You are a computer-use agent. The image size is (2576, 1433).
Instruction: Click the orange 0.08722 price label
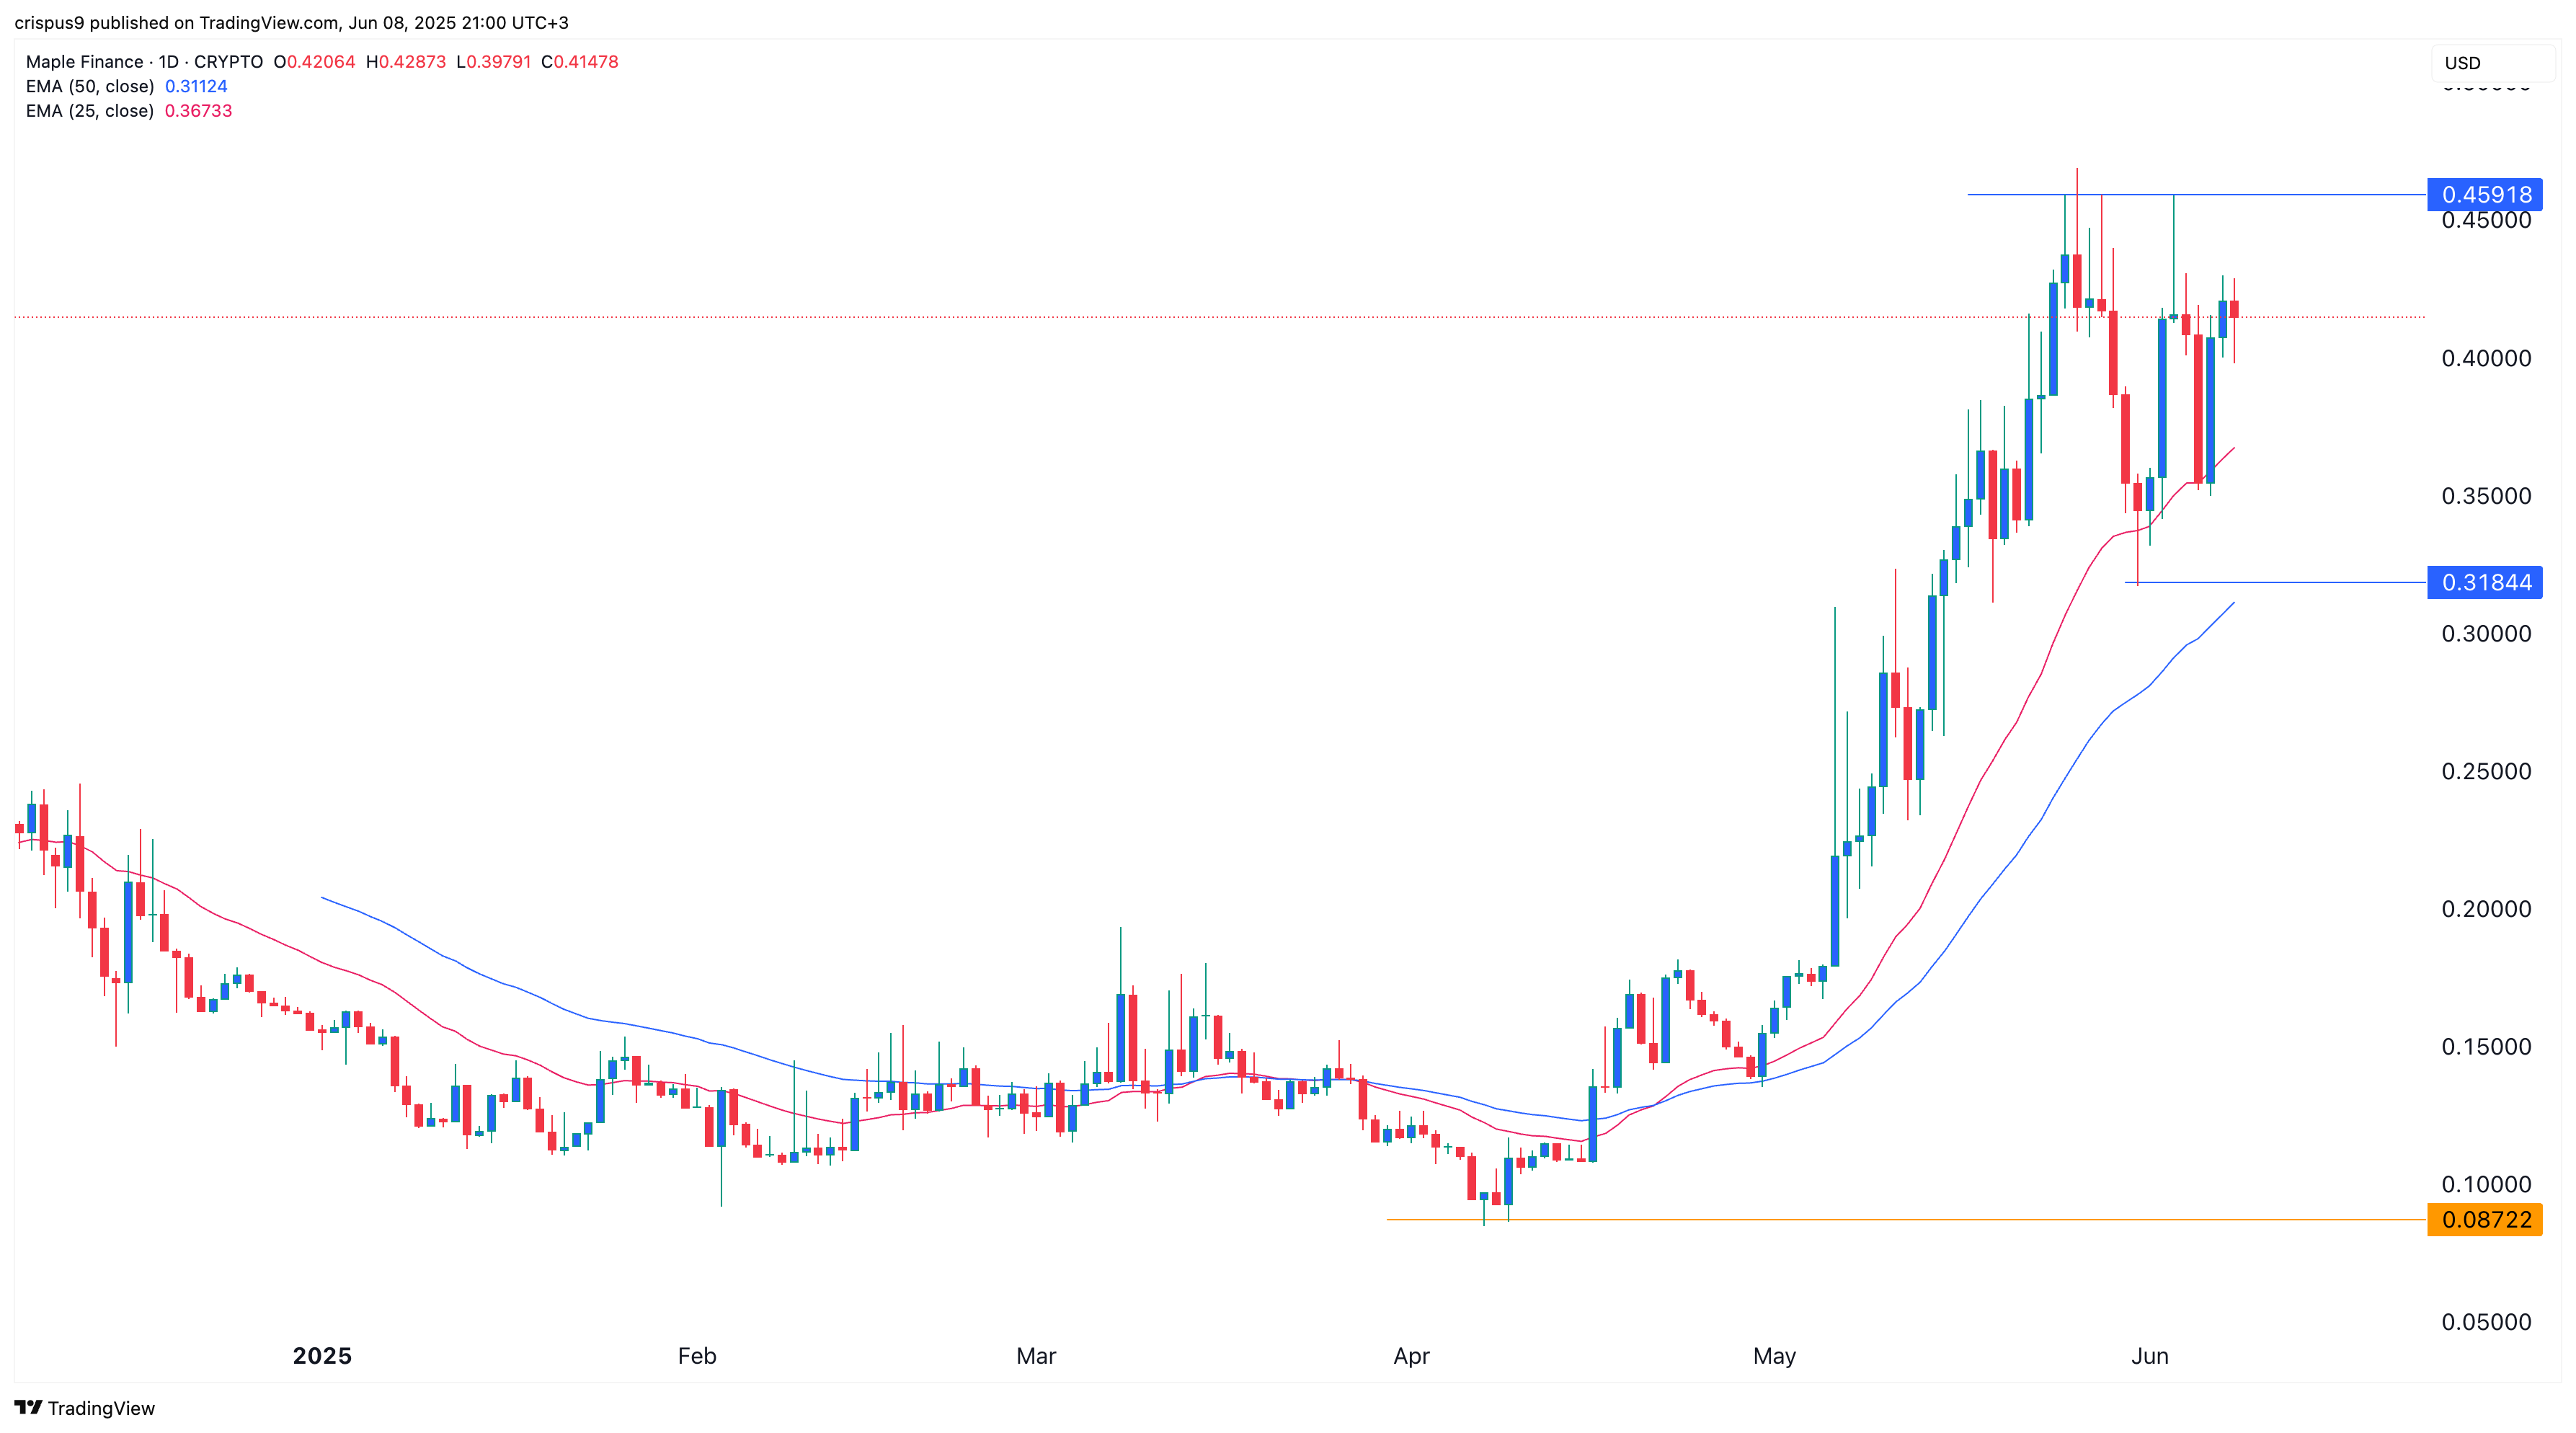click(2484, 1219)
